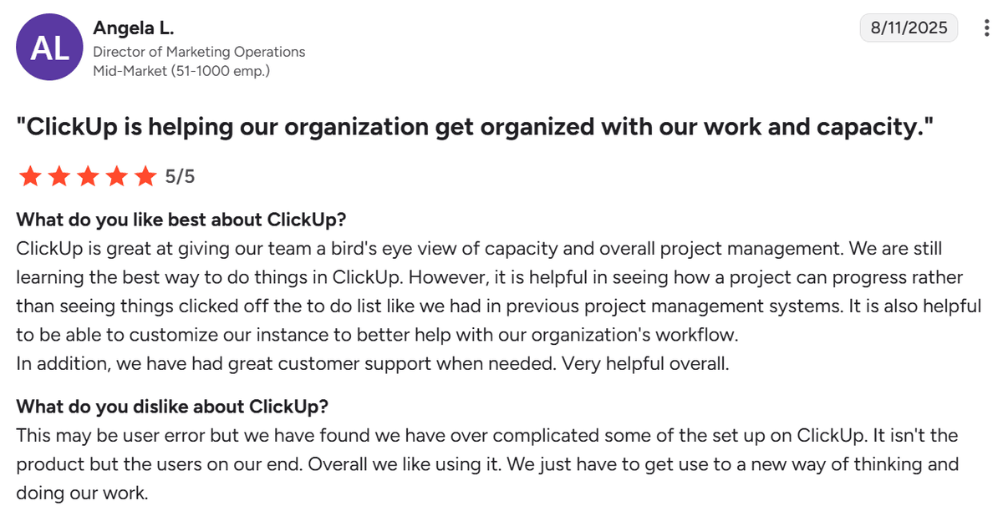Image resolution: width=1003 pixels, height=511 pixels.
Task: Click the paragraph starting 'ClickUp is great at giving'
Action: pos(498,291)
